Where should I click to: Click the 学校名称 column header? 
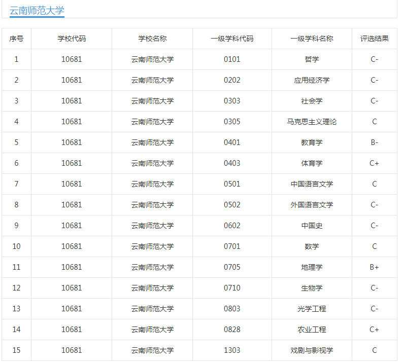[152, 39]
